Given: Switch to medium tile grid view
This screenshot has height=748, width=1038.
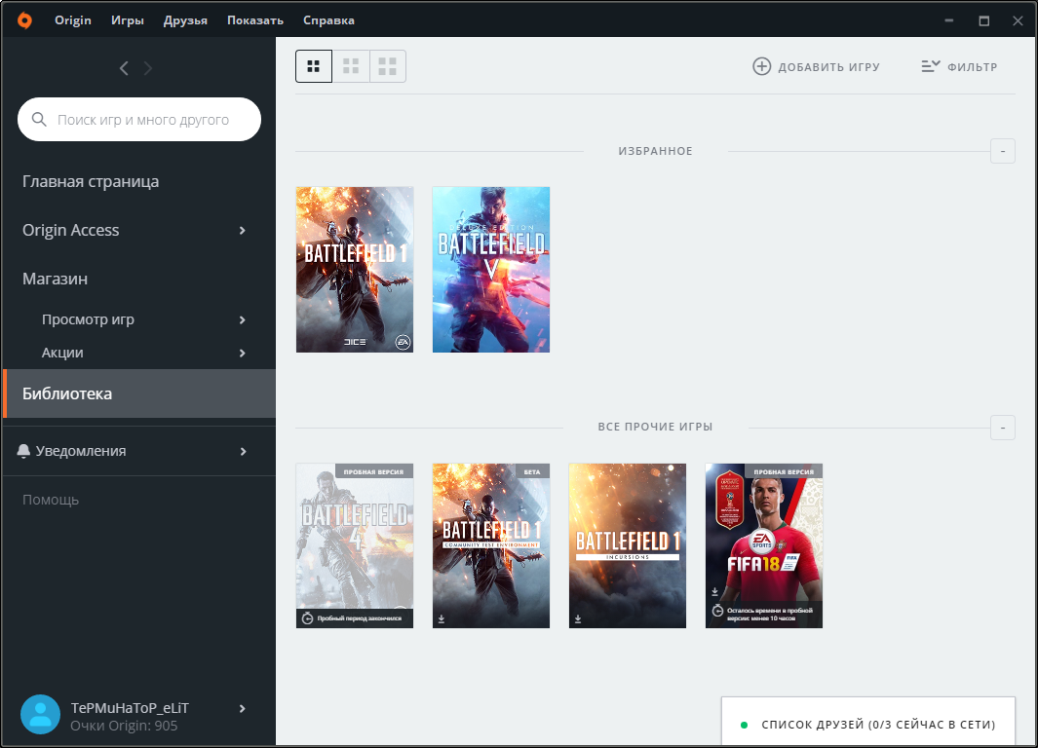Looking at the screenshot, I should 351,66.
